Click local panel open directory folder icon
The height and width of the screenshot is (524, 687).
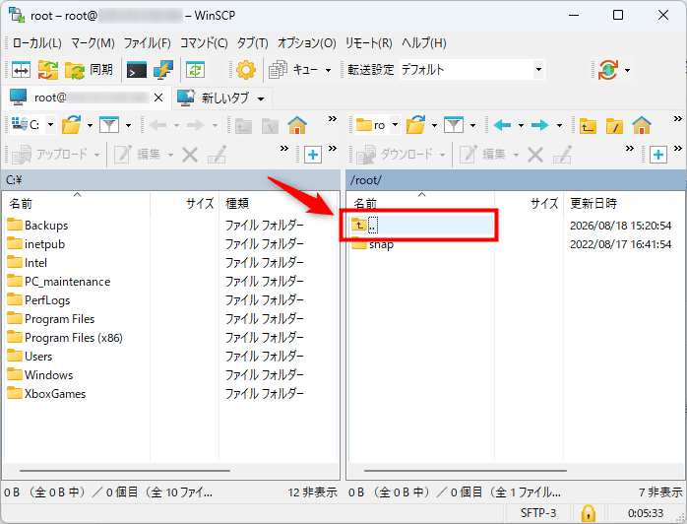click(72, 125)
